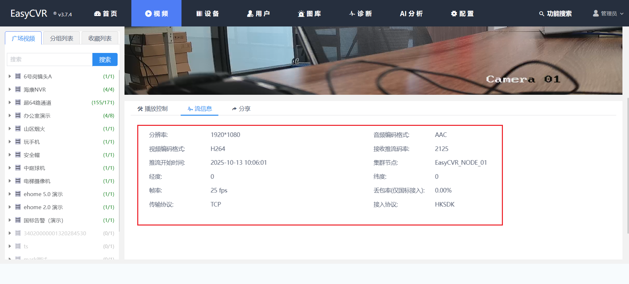Viewport: 629px width, 284px height.
Task: Expand the 海康NVR device group
Action: point(10,89)
